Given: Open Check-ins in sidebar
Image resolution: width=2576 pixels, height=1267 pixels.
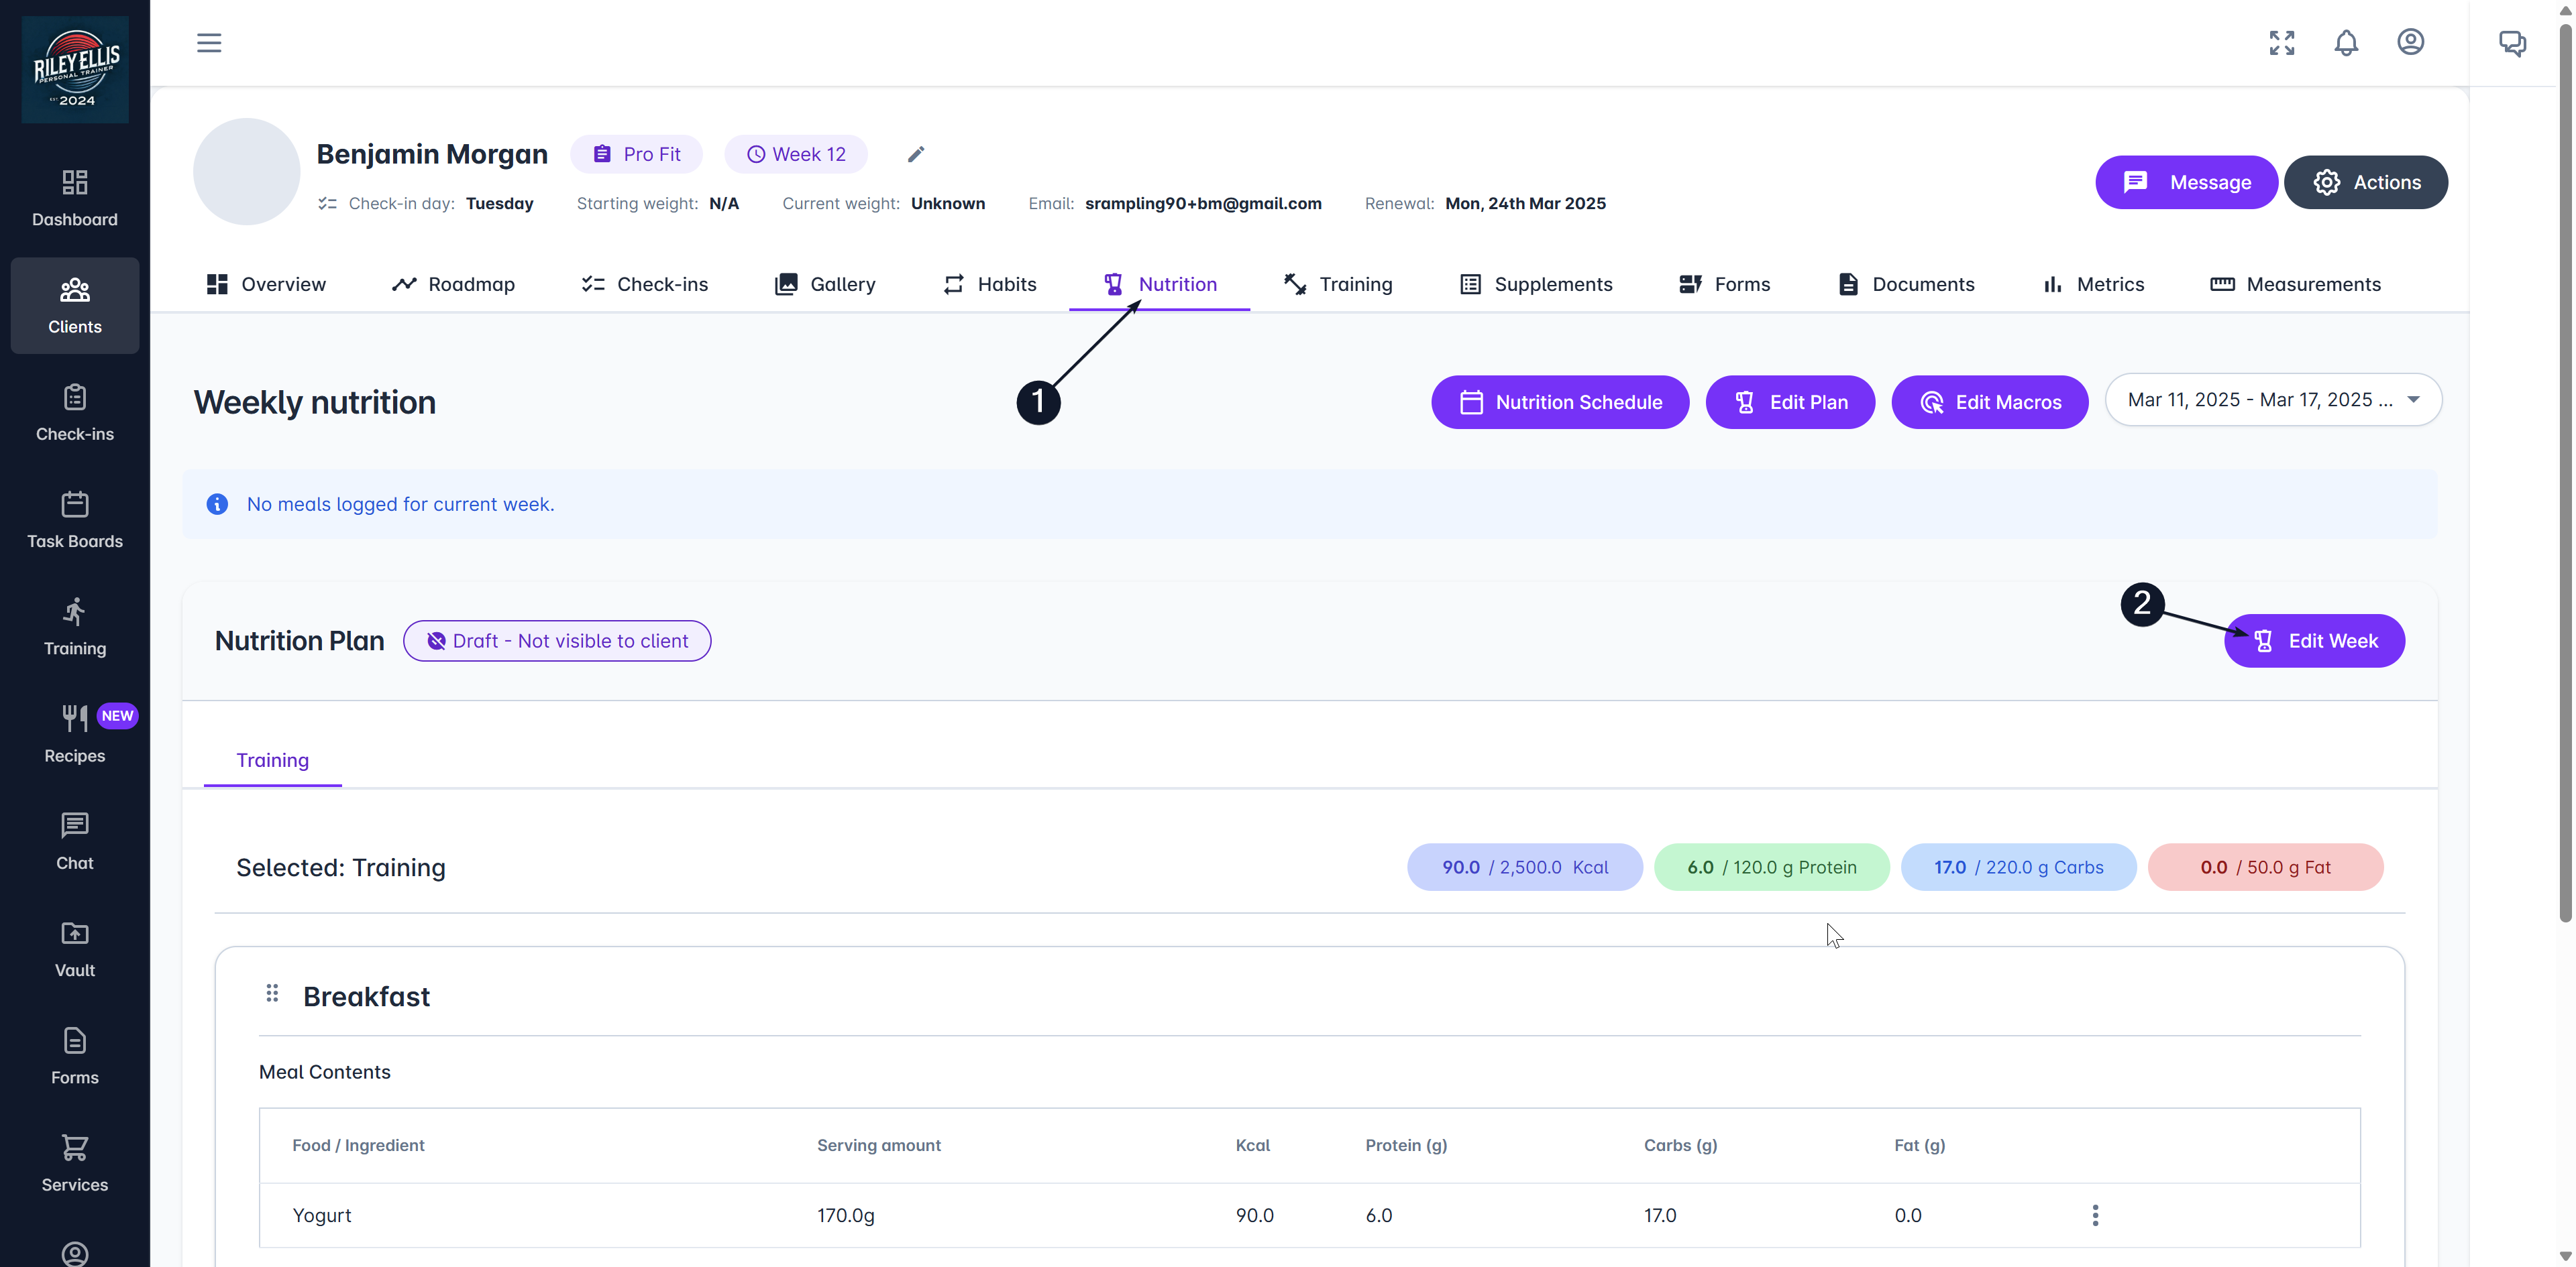Looking at the screenshot, I should tap(75, 413).
